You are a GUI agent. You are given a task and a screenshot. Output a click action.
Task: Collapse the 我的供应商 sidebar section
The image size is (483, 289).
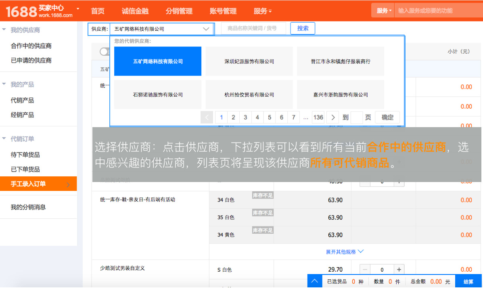pyautogui.click(x=4, y=29)
